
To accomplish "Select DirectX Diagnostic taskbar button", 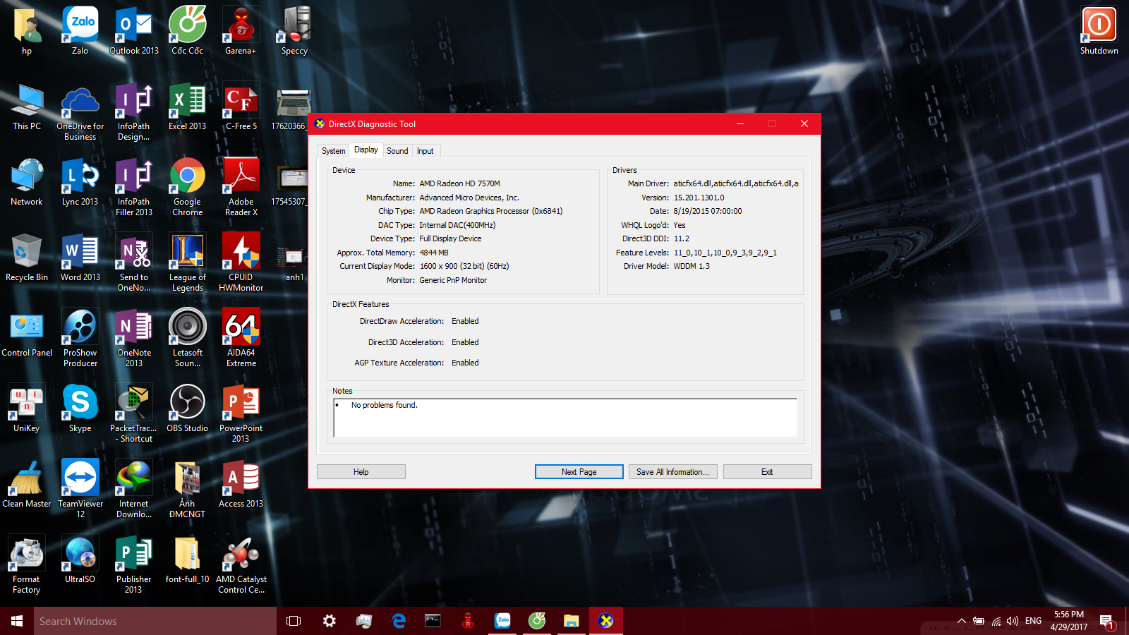I will pyautogui.click(x=606, y=621).
